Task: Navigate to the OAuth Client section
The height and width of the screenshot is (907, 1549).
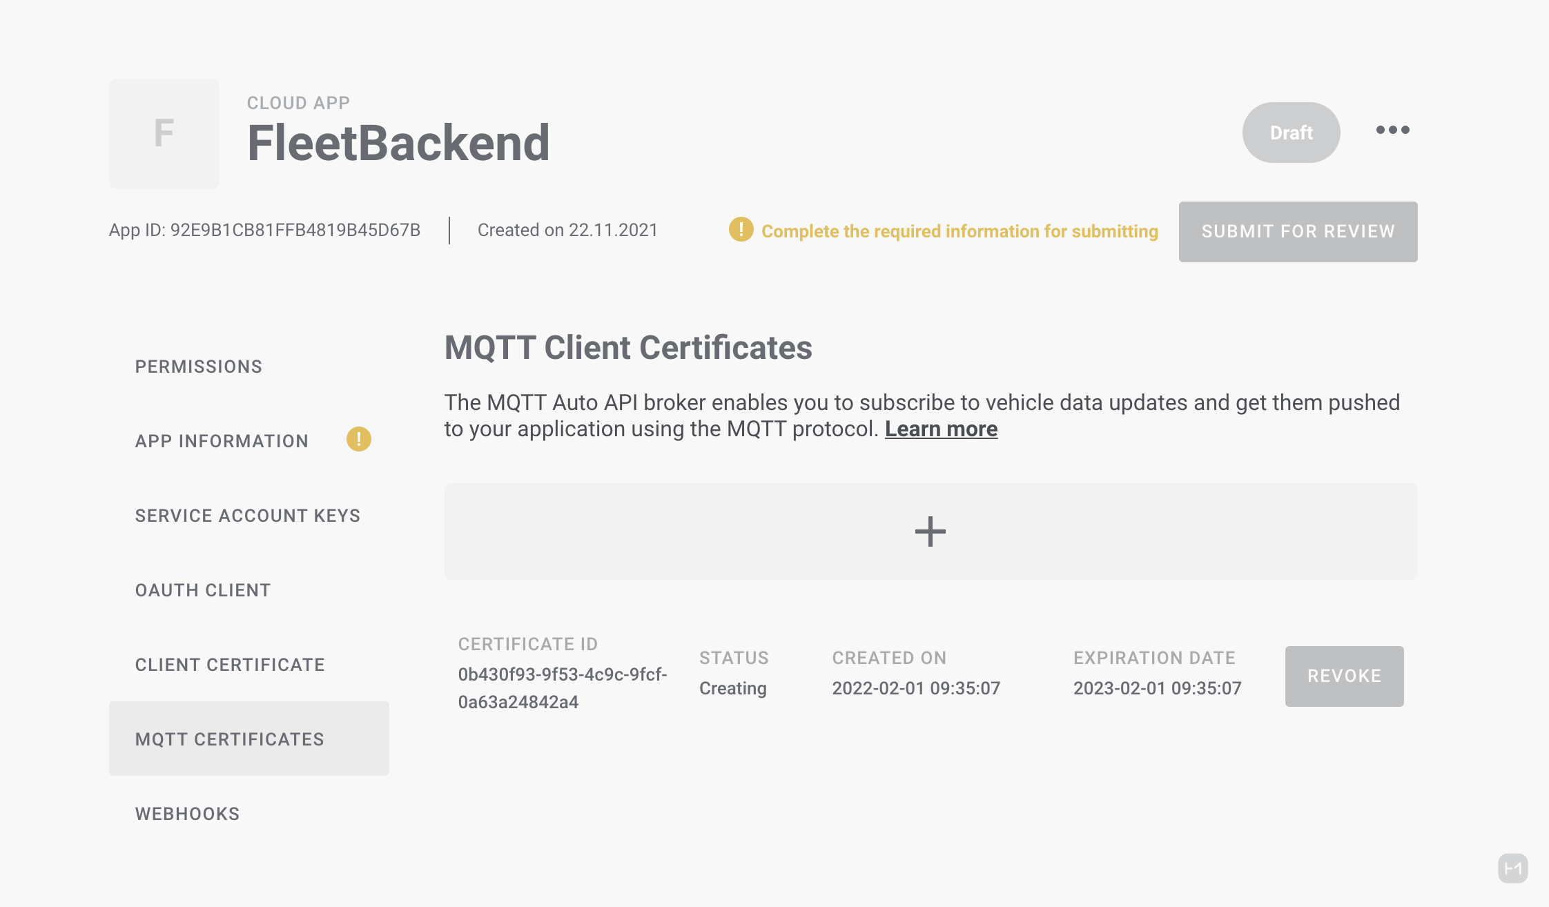Action: click(202, 590)
